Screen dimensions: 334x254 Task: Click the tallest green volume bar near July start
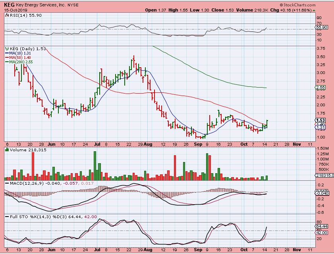(95, 166)
